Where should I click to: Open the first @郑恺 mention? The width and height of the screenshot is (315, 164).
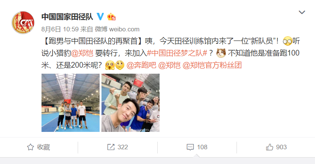[82, 53]
